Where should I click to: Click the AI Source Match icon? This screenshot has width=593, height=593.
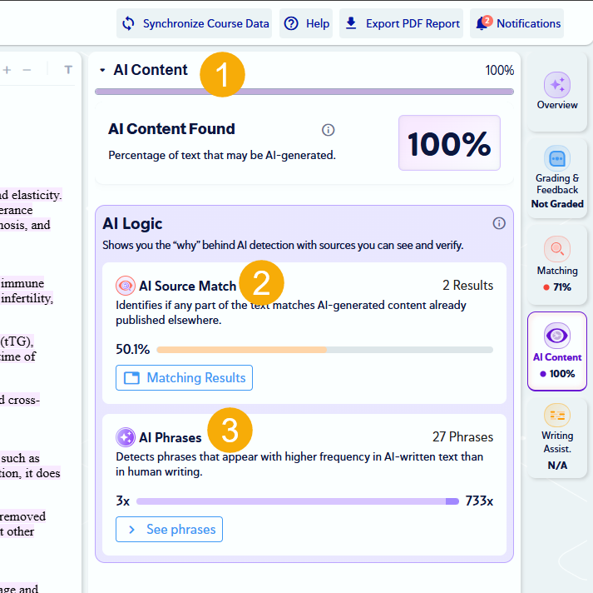tap(126, 286)
